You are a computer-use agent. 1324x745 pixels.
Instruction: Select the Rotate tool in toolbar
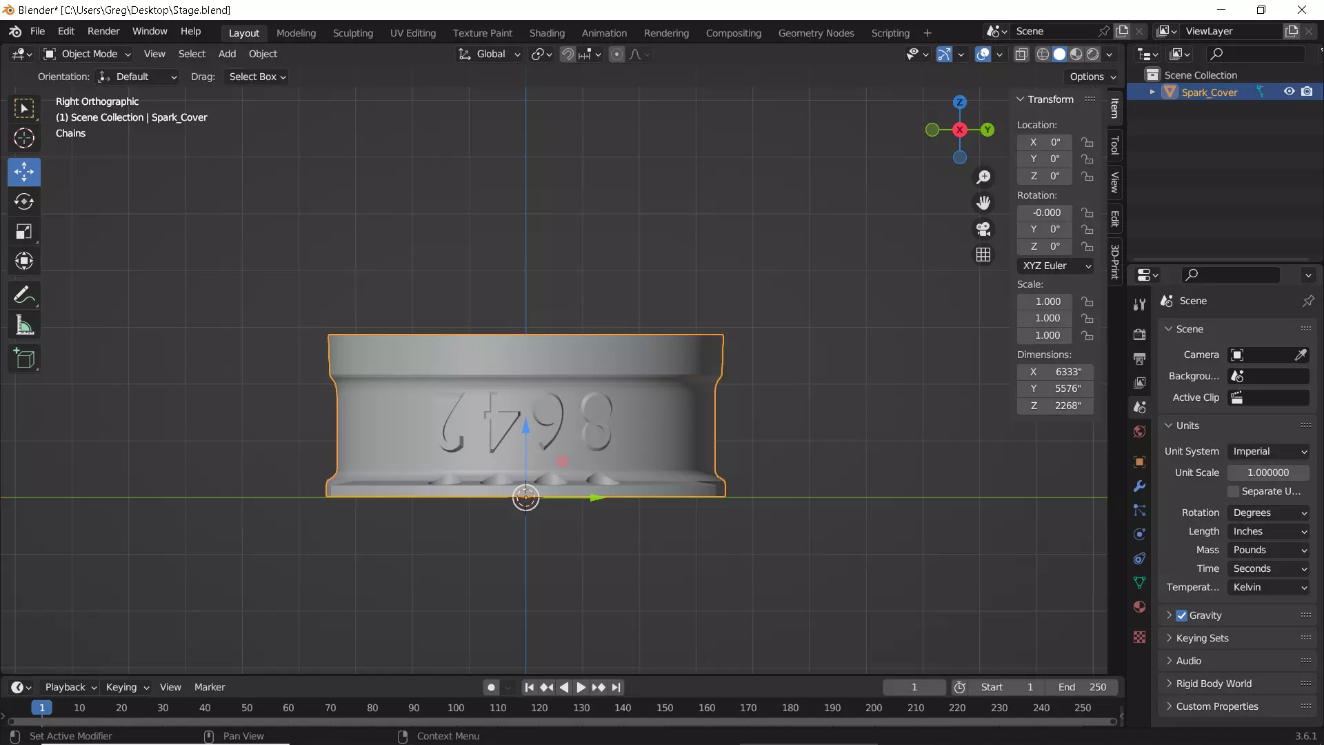pyautogui.click(x=24, y=201)
